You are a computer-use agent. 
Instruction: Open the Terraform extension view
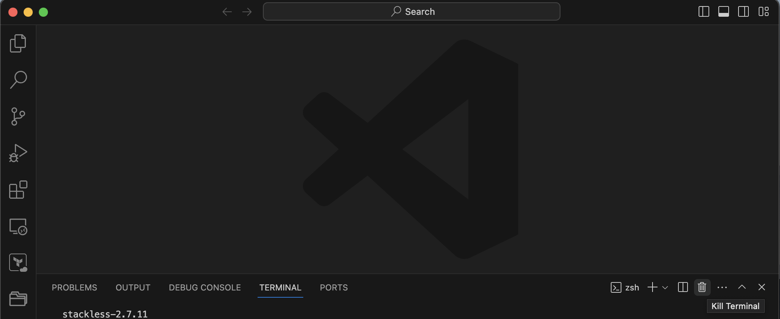click(x=18, y=263)
